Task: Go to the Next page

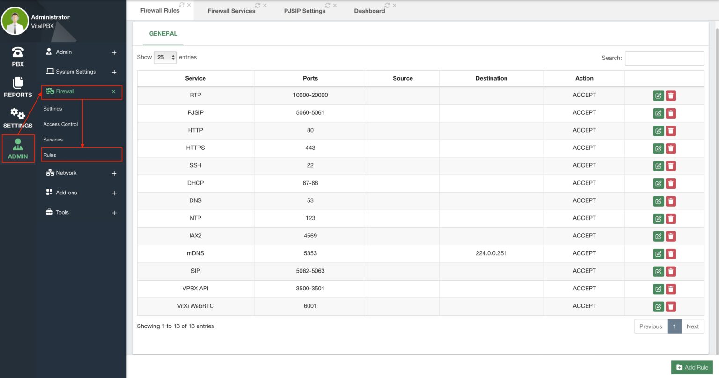Action: coord(693,326)
